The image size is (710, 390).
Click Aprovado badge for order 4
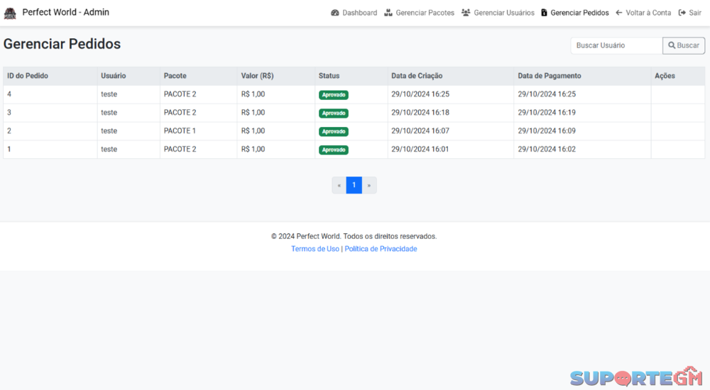click(334, 94)
